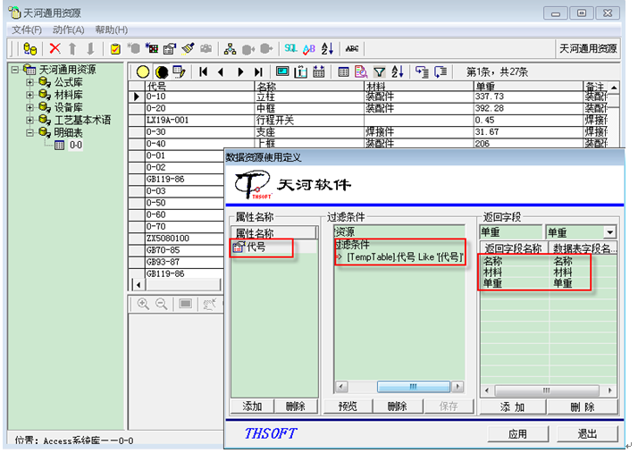Click the 应用 button
This screenshot has height=453, width=638.
(517, 434)
